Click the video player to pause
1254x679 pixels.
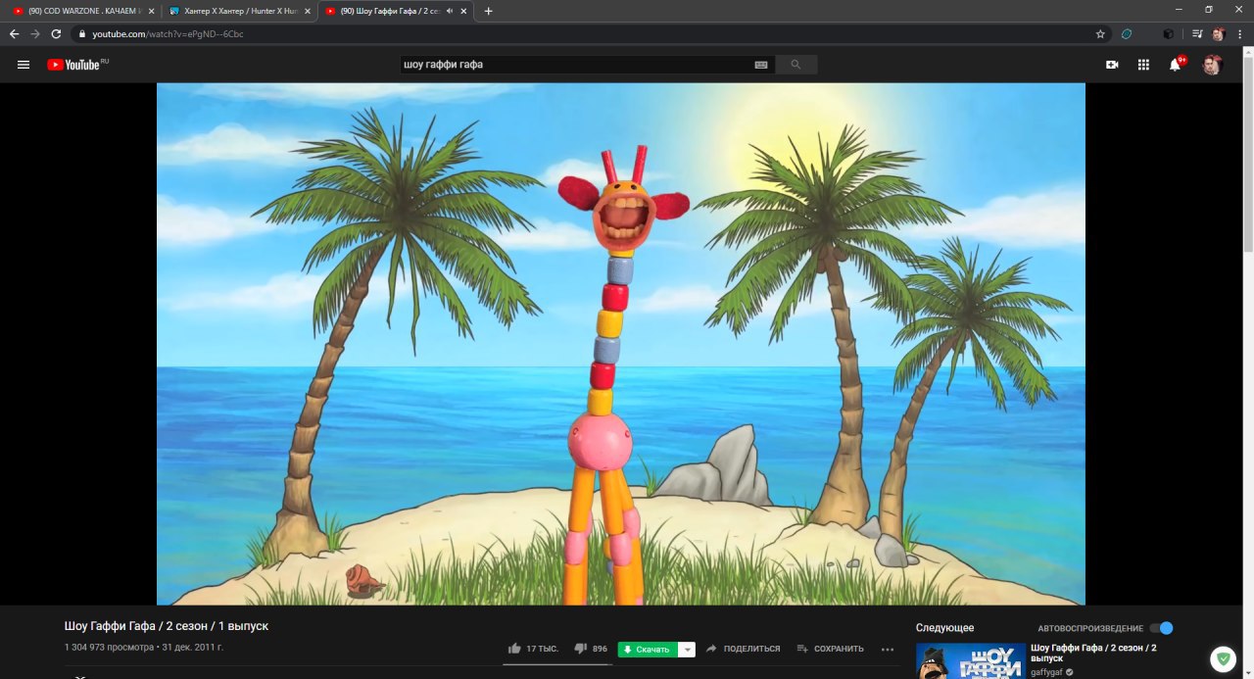click(621, 344)
